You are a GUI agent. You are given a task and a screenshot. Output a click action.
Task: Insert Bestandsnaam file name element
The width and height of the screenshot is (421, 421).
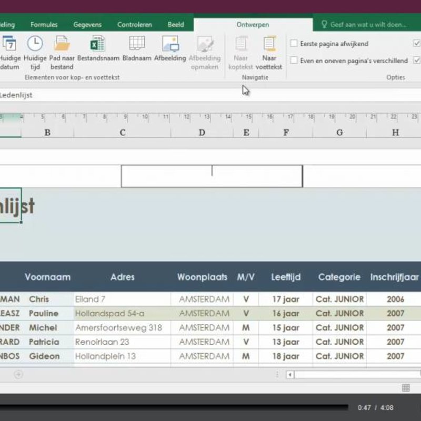click(x=98, y=48)
